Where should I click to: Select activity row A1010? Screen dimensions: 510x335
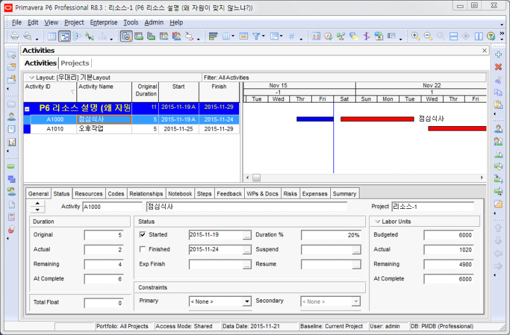pos(132,129)
